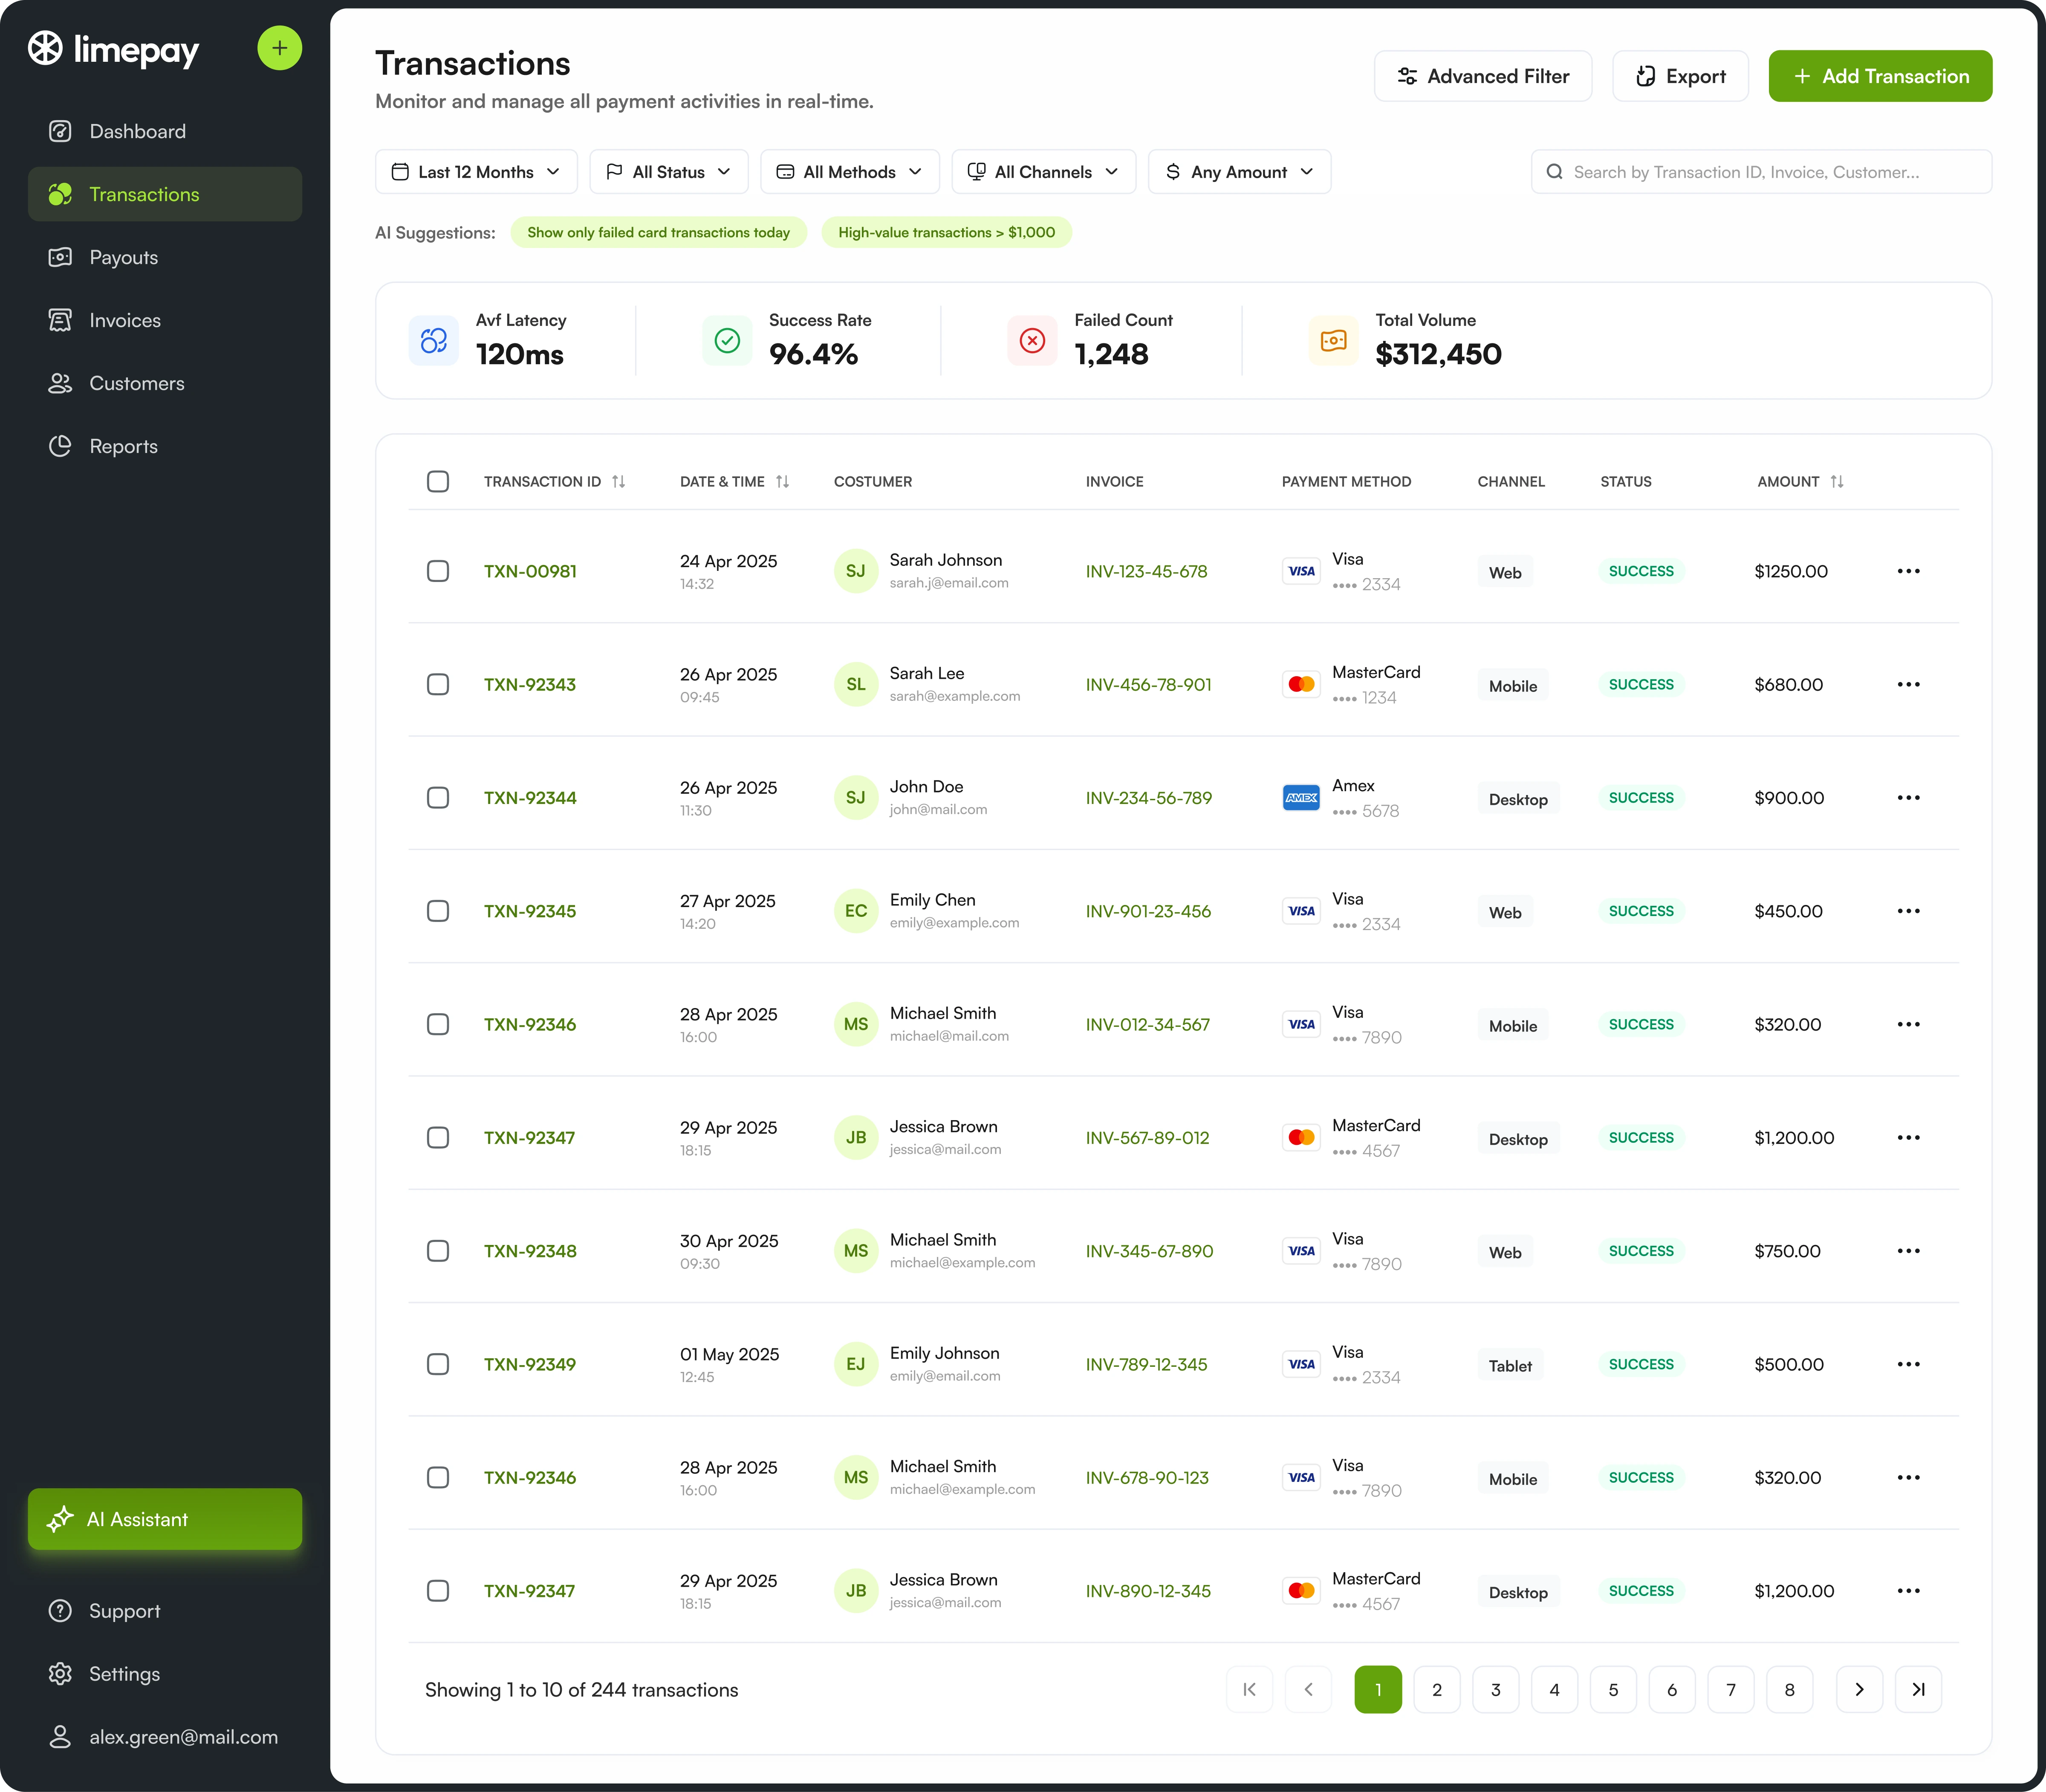The width and height of the screenshot is (2046, 1792).
Task: Expand the All Status dropdown
Action: [668, 172]
